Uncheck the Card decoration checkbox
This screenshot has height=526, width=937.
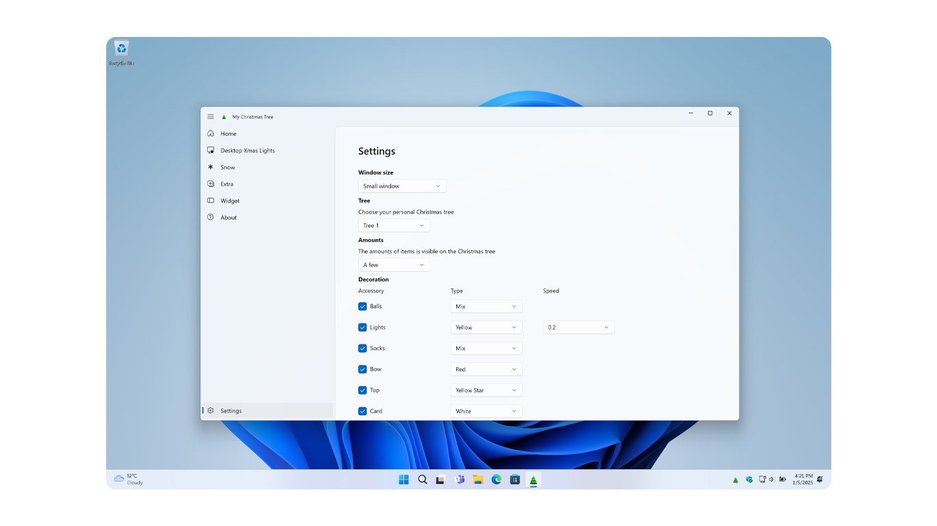click(x=362, y=411)
